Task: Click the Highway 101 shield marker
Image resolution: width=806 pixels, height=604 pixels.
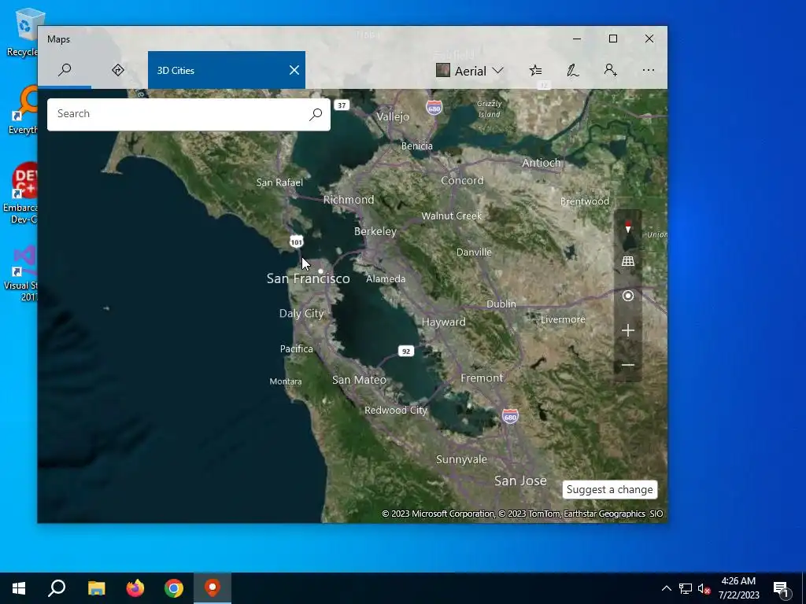Action: (296, 242)
